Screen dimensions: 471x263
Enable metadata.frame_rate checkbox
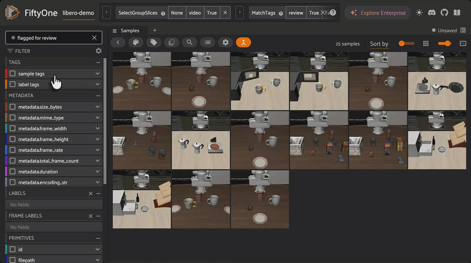(x=13, y=150)
